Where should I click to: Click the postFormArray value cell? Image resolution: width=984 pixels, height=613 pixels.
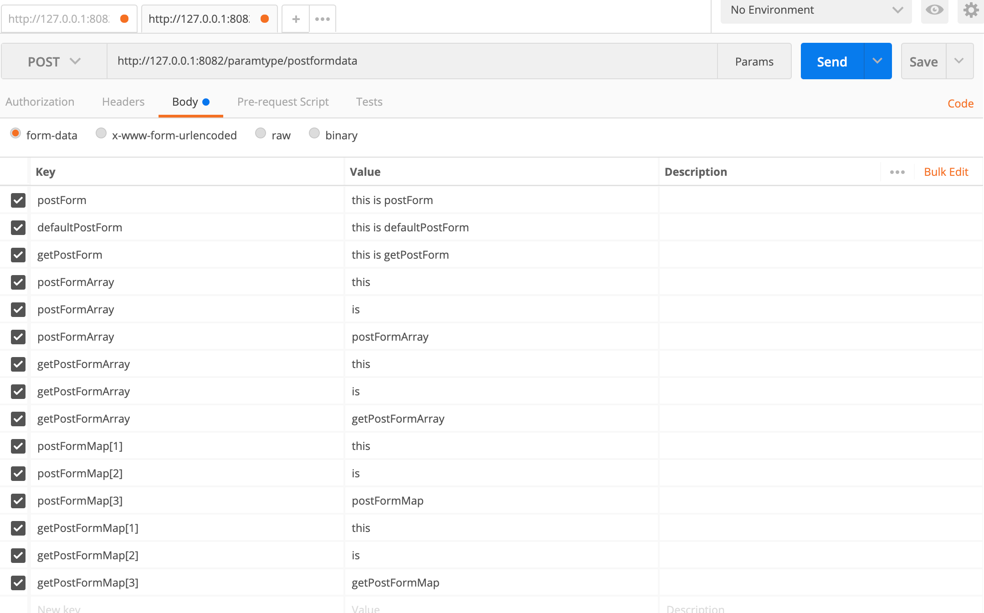tap(502, 337)
